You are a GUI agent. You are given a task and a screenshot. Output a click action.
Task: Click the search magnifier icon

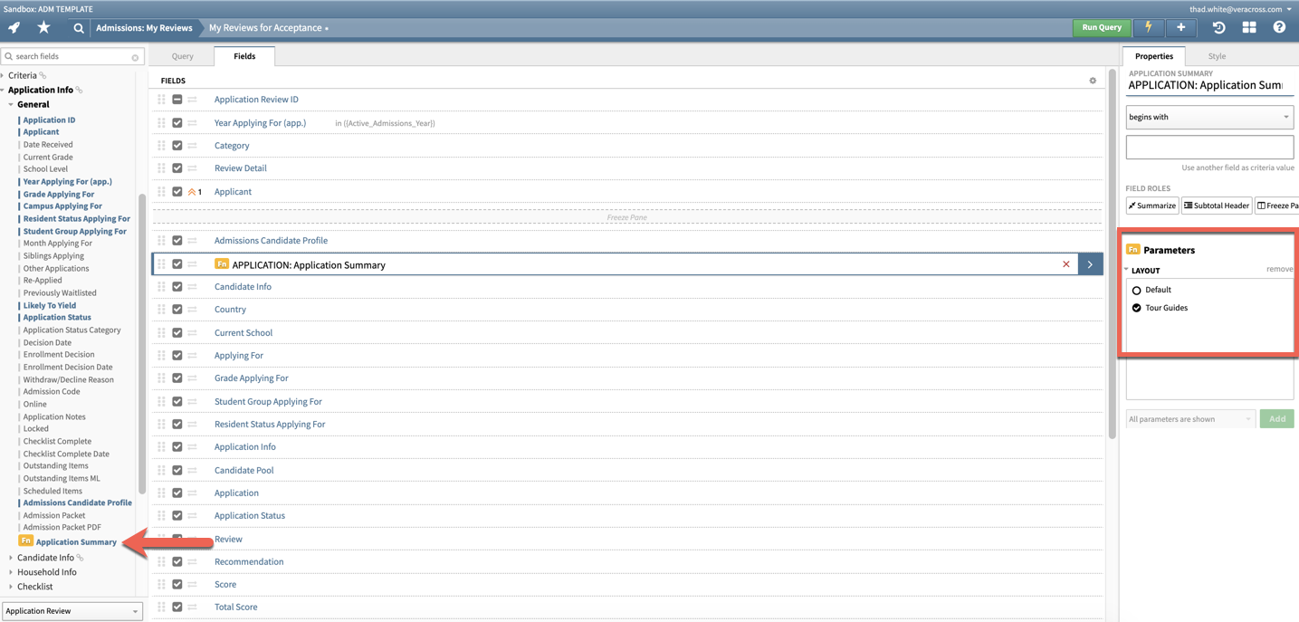(77, 27)
